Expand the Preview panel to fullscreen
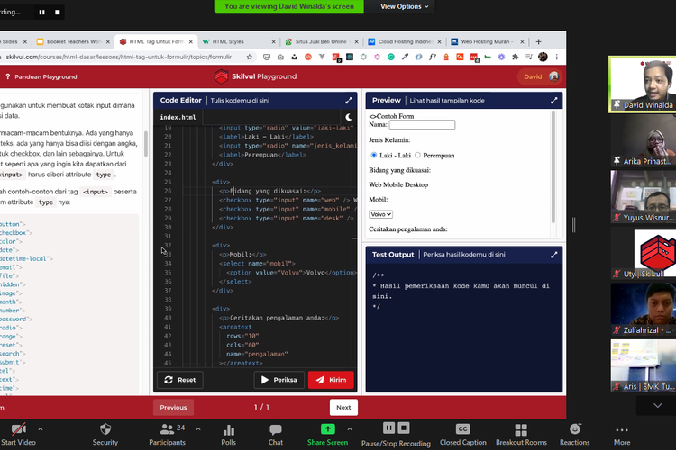Viewport: 676px width, 450px height. 554,101
